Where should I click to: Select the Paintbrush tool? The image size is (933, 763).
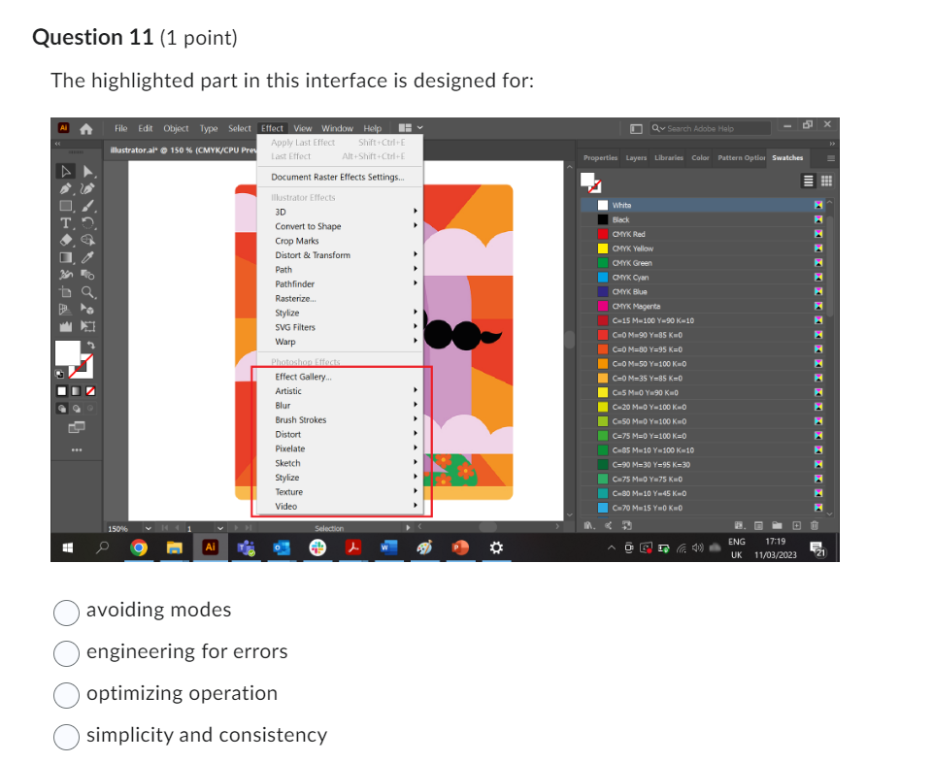(87, 205)
